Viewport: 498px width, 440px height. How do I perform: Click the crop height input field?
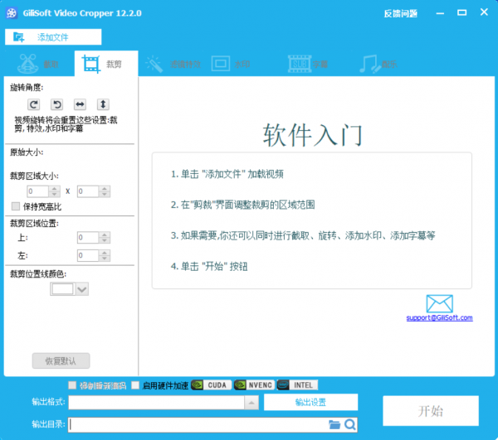pyautogui.click(x=88, y=191)
